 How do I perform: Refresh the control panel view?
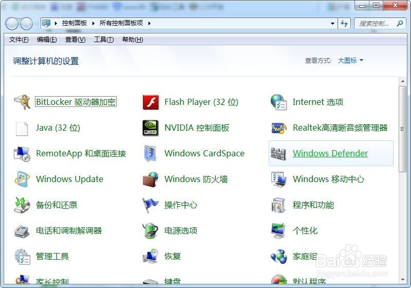[x=344, y=23]
